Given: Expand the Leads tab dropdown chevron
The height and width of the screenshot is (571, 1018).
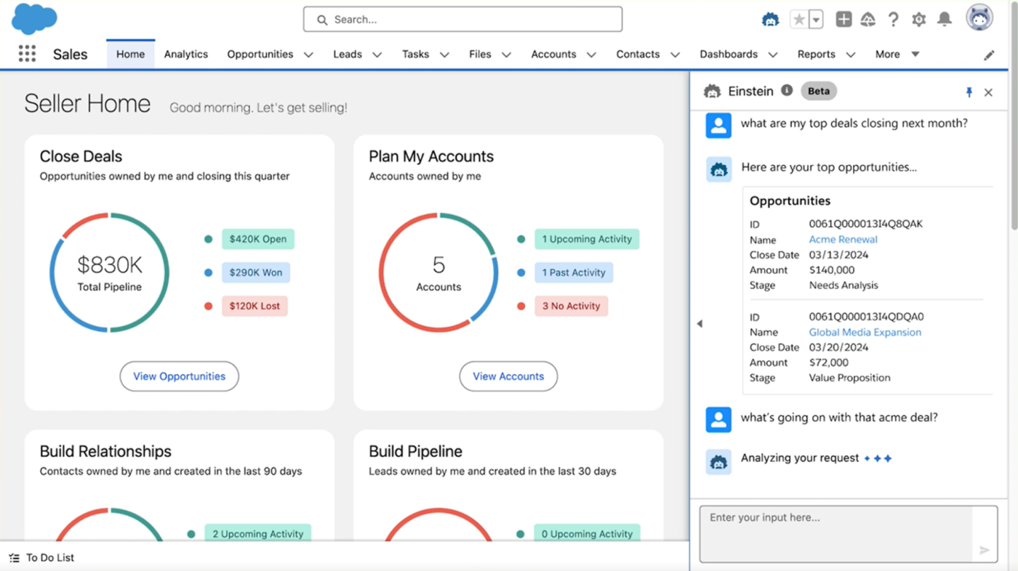Looking at the screenshot, I should 377,54.
